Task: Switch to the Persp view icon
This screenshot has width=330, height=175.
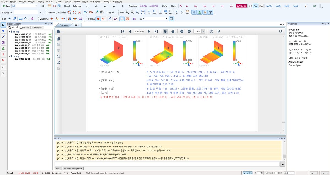Action: pos(187,12)
